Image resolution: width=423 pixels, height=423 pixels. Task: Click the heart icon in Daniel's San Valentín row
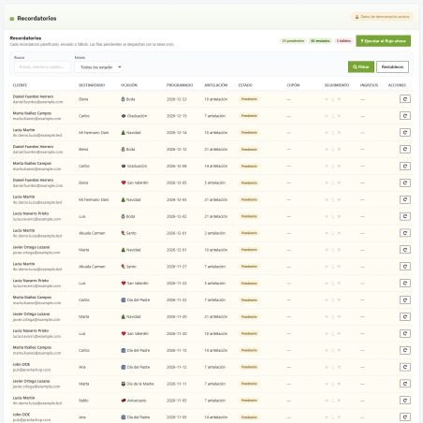click(124, 182)
